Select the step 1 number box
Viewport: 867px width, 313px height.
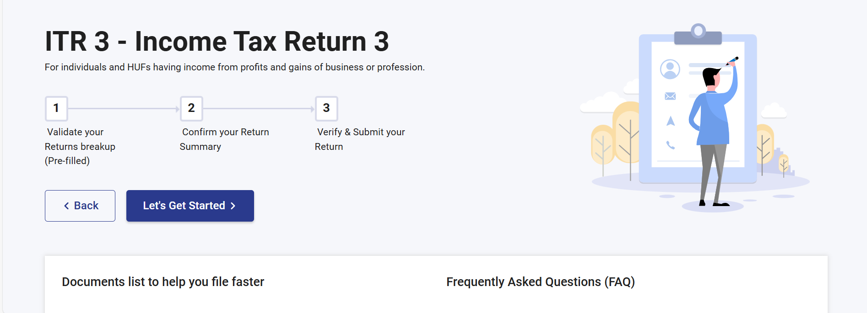pyautogui.click(x=56, y=108)
